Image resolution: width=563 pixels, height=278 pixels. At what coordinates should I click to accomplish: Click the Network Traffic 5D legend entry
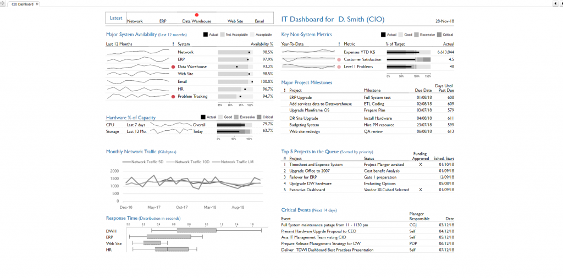click(x=143, y=162)
